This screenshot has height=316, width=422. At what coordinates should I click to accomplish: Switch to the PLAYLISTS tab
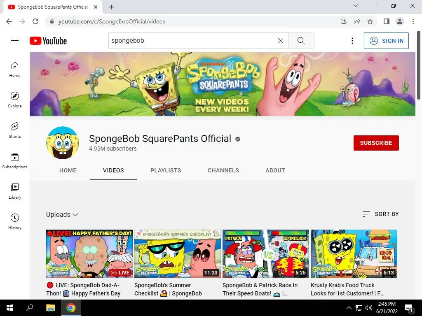pyautogui.click(x=166, y=170)
